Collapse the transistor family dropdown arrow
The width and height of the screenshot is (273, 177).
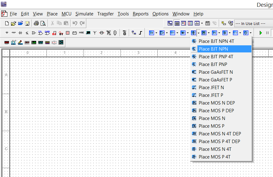pos(198,33)
